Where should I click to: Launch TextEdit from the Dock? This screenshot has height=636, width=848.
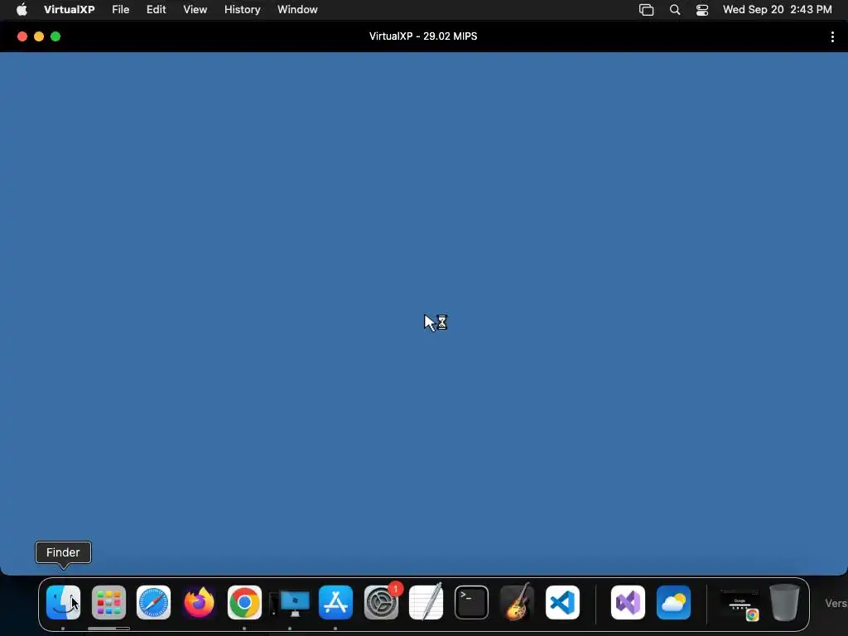(x=426, y=601)
